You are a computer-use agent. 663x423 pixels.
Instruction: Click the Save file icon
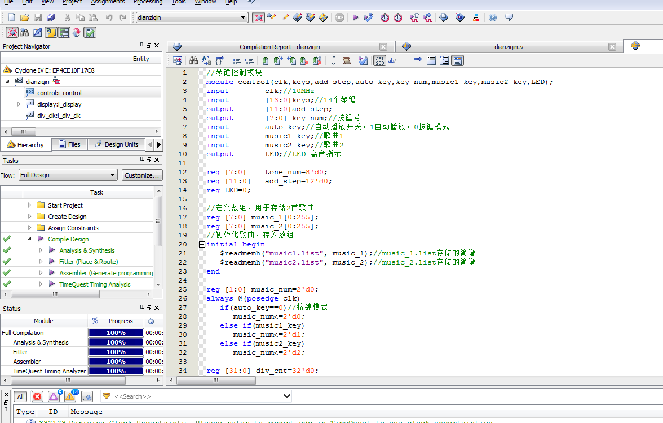(38, 17)
